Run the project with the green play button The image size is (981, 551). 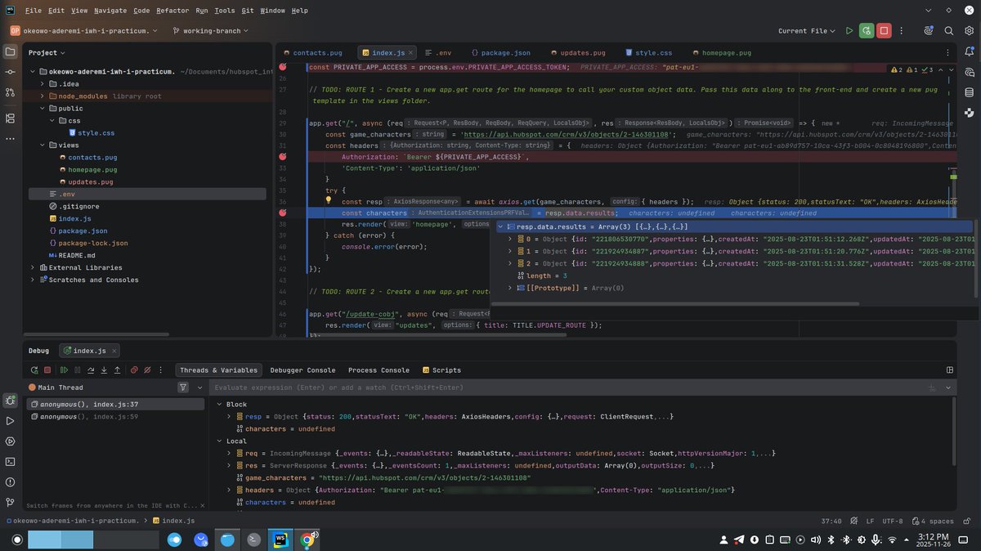pyautogui.click(x=849, y=29)
